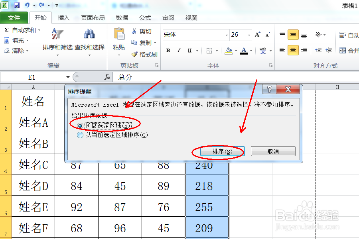Open the font name dropdown showing 宋体
359x239 pixels.
point(225,35)
